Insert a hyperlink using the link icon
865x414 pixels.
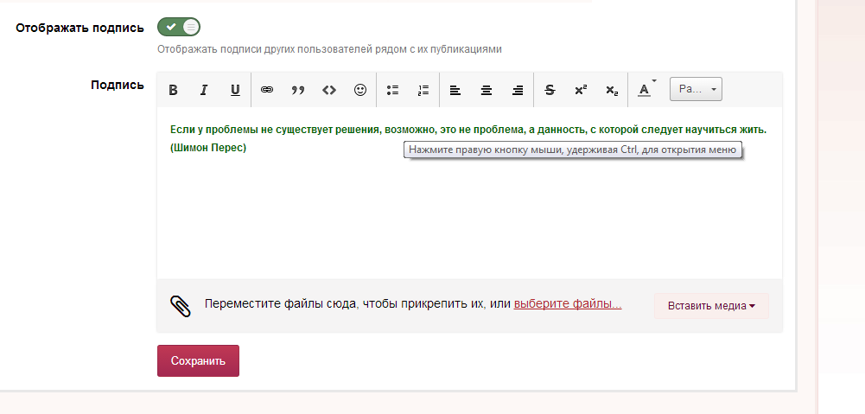pos(267,90)
